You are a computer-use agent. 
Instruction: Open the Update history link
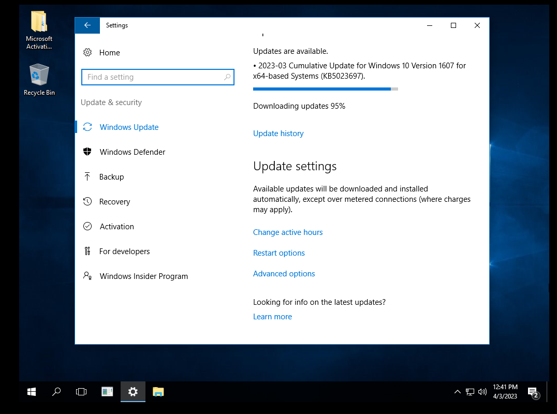tap(278, 134)
